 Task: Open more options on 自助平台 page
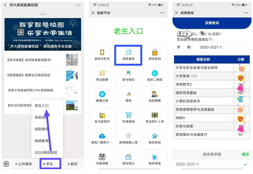click(162, 13)
